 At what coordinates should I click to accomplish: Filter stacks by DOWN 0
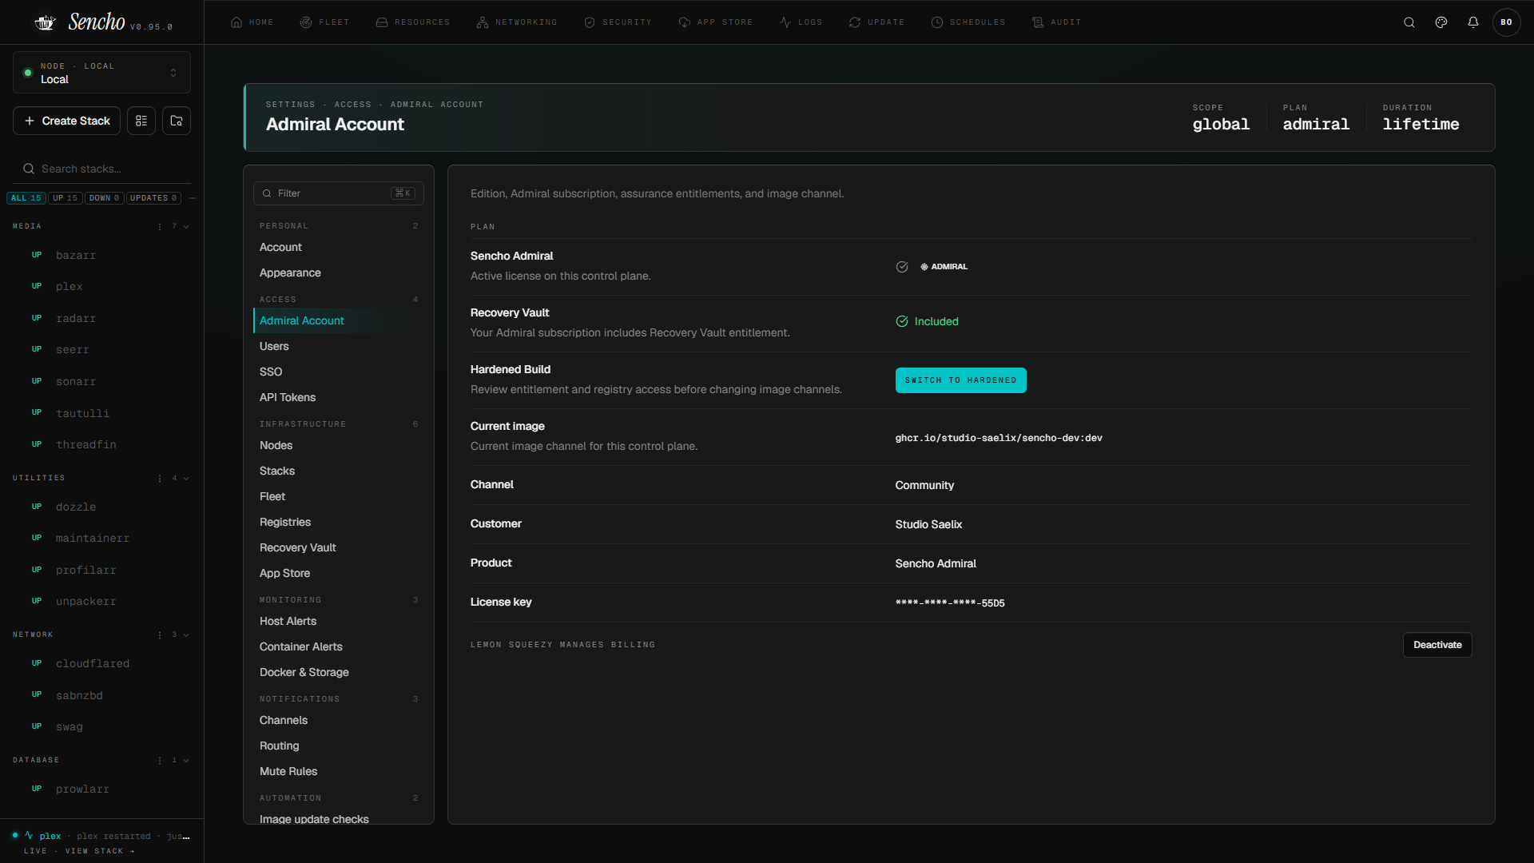pos(105,198)
